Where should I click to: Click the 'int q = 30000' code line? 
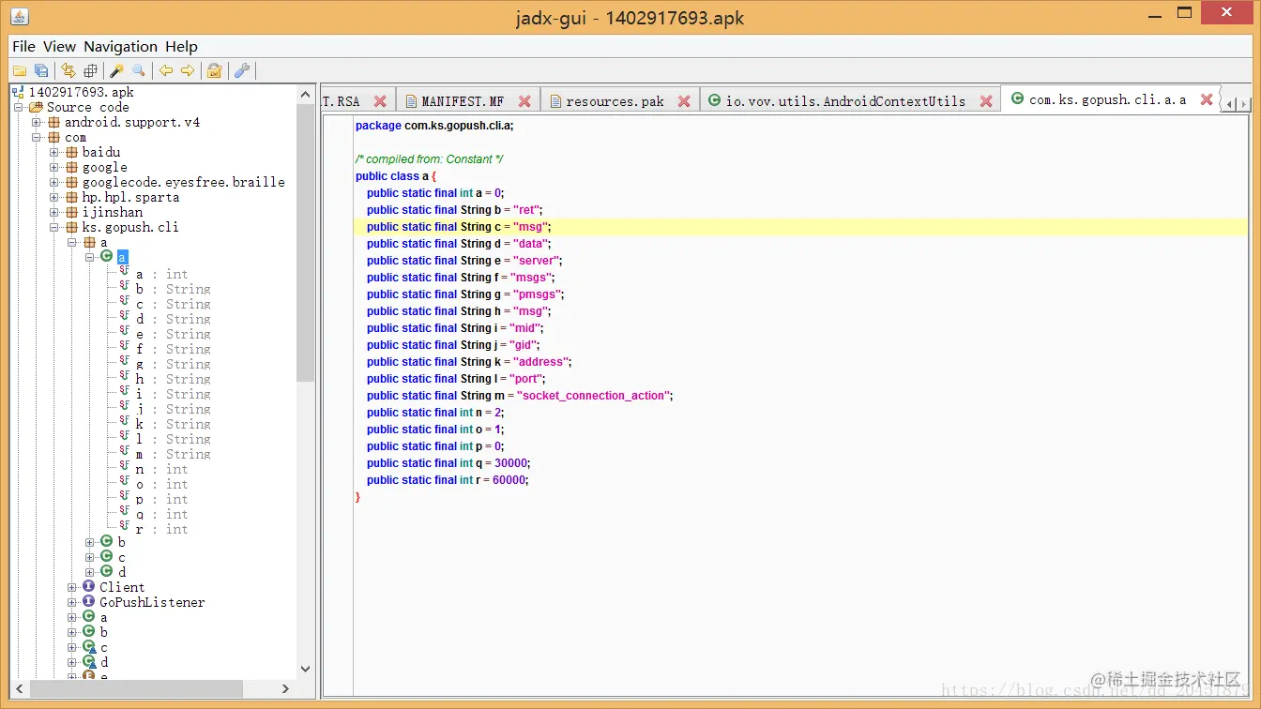449,463
